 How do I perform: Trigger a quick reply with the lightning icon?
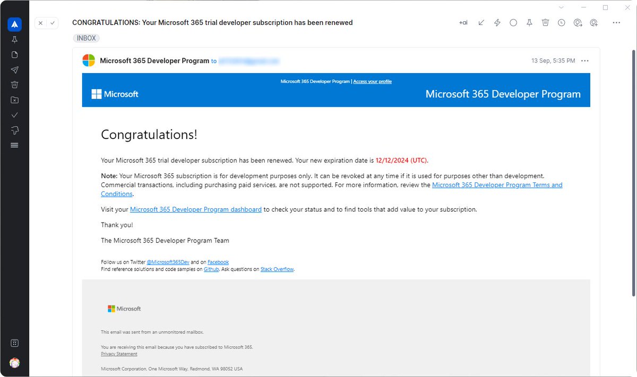(497, 22)
